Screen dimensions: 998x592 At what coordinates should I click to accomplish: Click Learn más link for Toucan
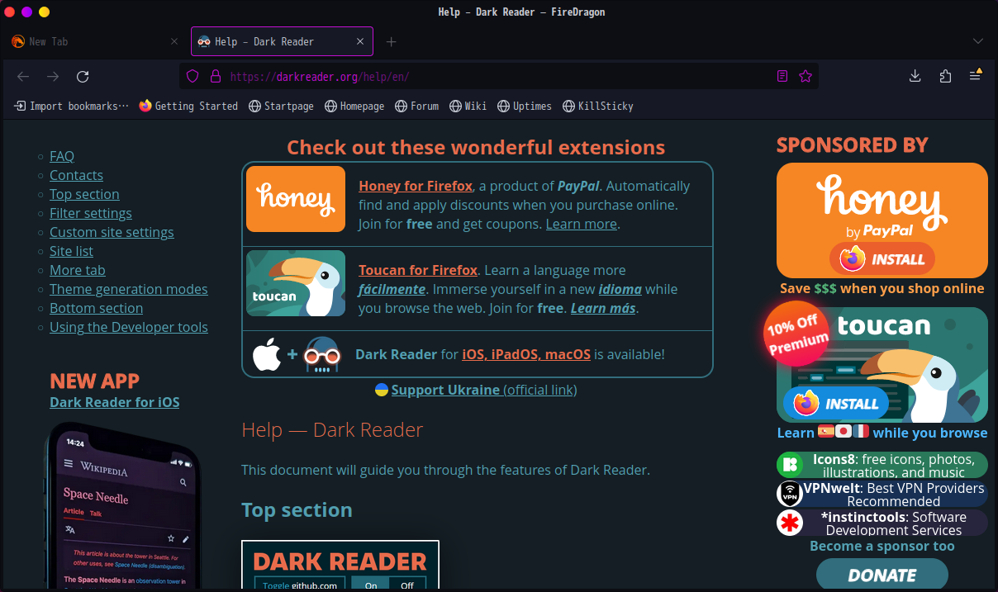coord(603,308)
